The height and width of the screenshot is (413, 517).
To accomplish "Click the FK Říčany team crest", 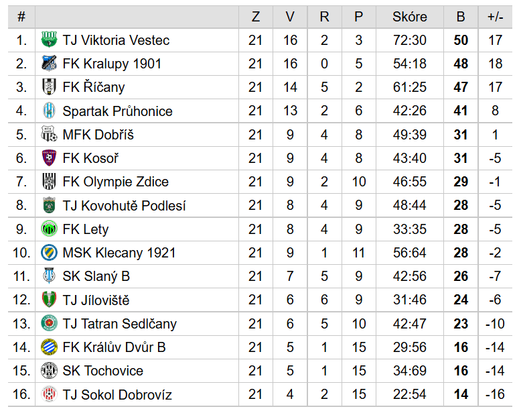I will [50, 87].
